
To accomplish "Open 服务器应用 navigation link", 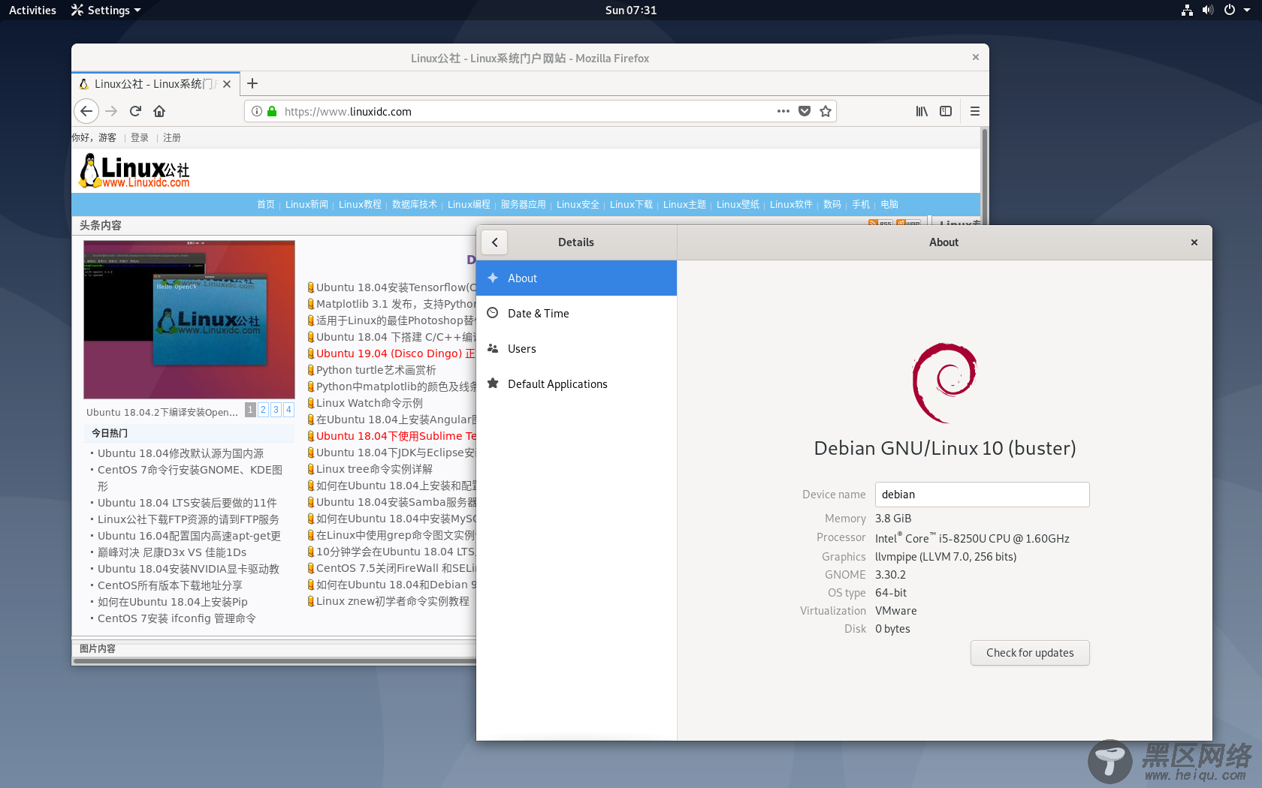I will coord(524,204).
